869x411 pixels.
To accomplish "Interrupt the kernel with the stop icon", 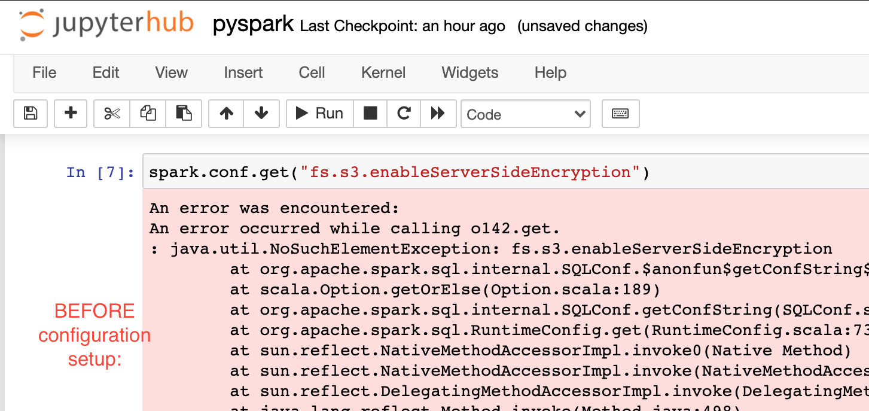I will [x=370, y=114].
